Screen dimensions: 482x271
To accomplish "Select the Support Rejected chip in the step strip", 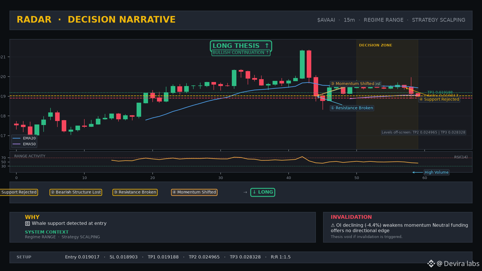I will (19, 192).
